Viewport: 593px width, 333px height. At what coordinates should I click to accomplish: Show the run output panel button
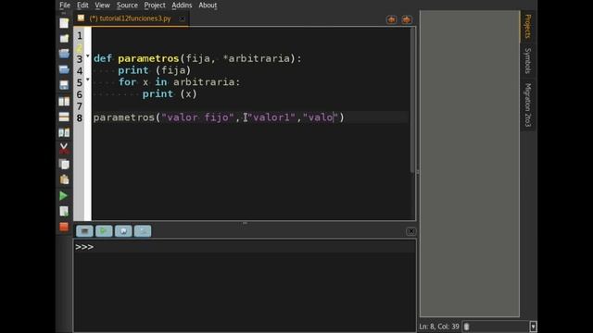[x=104, y=231]
